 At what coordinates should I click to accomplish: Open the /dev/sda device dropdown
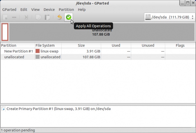(x=169, y=17)
